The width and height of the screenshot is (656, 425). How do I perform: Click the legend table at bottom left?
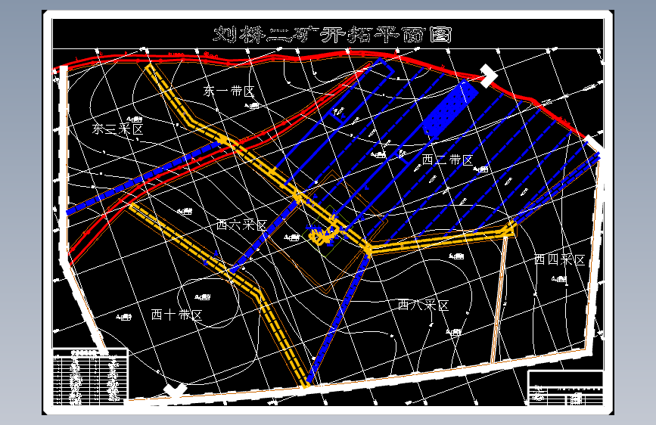tap(90, 377)
